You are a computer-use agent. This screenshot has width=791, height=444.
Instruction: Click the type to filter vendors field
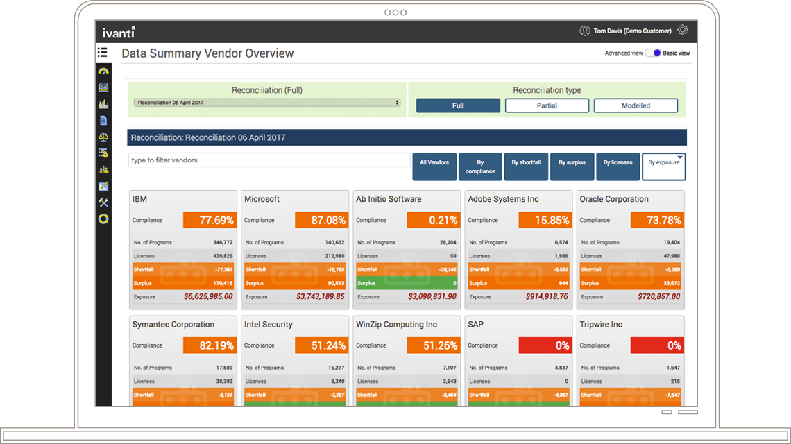(x=269, y=160)
